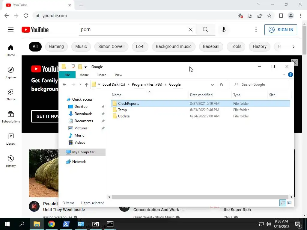
Task: Reload the page in Chrome
Action: point(26,16)
